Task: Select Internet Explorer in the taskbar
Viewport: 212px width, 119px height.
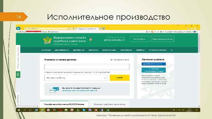Action: (42, 110)
